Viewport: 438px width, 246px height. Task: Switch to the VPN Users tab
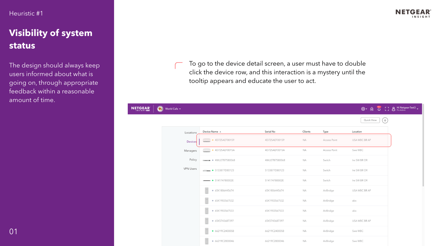[190, 169]
